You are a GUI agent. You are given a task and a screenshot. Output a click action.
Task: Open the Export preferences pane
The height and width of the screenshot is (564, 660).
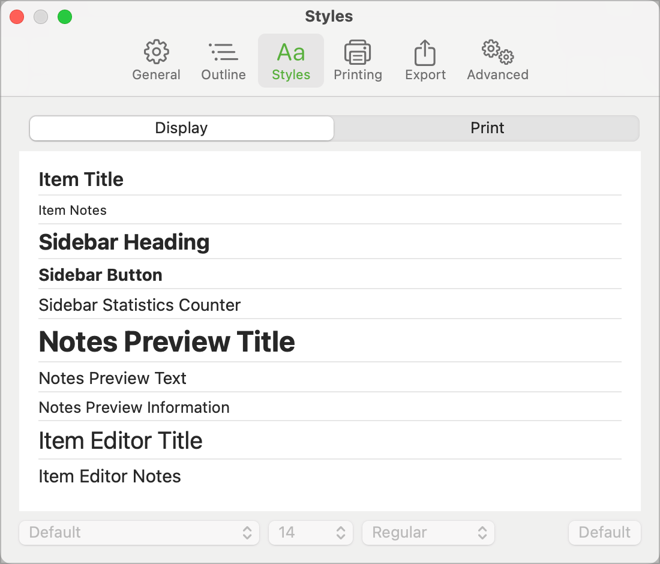pyautogui.click(x=425, y=61)
